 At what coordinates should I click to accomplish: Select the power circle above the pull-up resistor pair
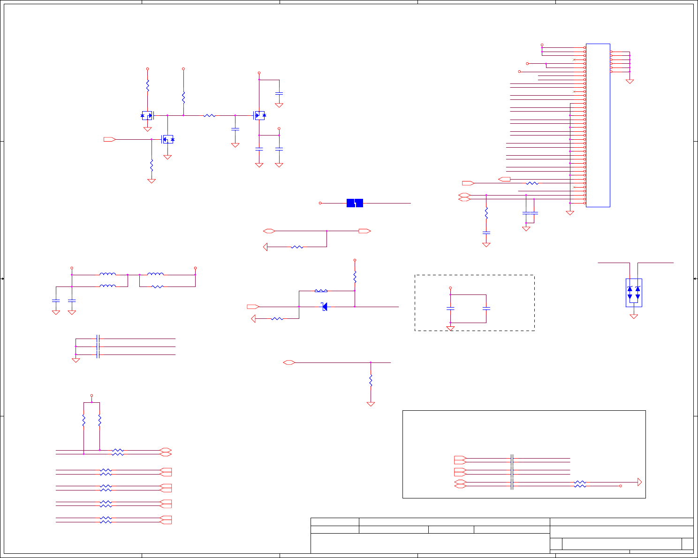click(x=91, y=396)
